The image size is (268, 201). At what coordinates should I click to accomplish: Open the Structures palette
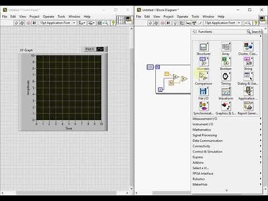point(203,47)
